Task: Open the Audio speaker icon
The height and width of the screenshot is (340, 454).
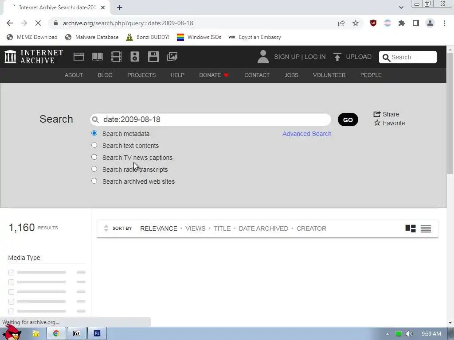Action: 135,57
